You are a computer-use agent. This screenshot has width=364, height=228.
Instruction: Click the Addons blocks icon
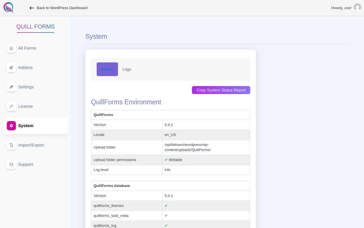tap(11, 68)
